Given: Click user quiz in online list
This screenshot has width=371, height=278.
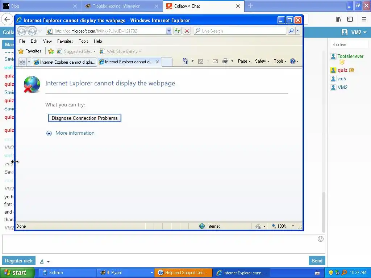Looking at the screenshot, I should [x=342, y=70].
